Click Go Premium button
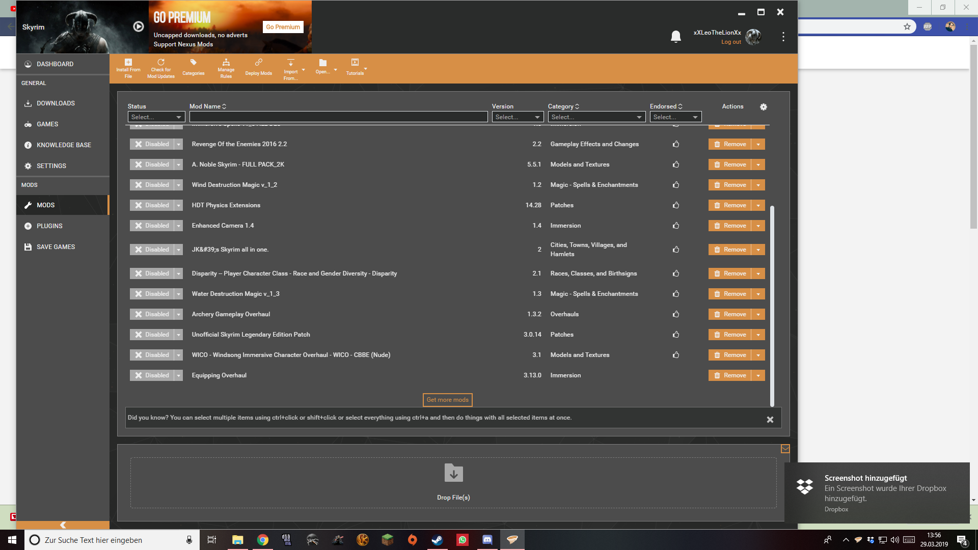Screen dimensions: 978x550 [x=283, y=27]
